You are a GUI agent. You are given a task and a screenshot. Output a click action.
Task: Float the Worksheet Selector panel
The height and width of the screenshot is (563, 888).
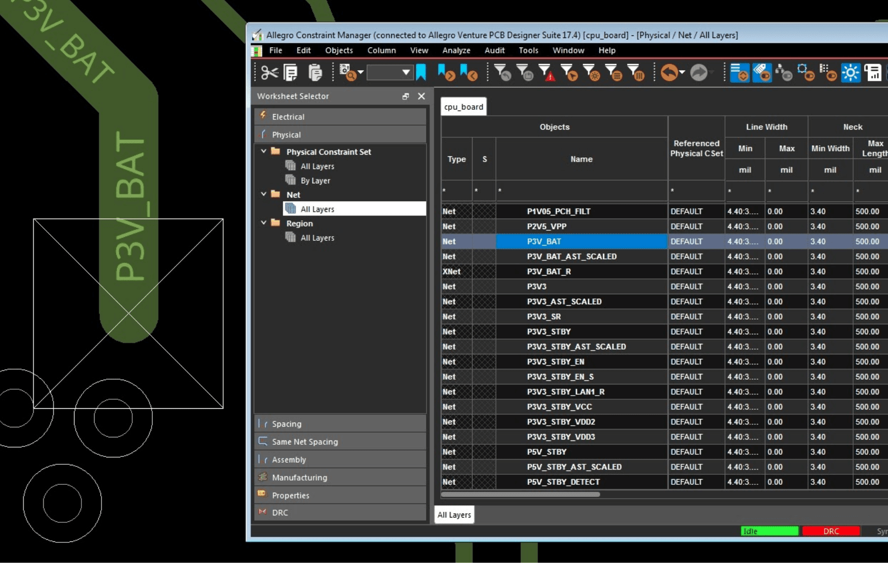[405, 96]
